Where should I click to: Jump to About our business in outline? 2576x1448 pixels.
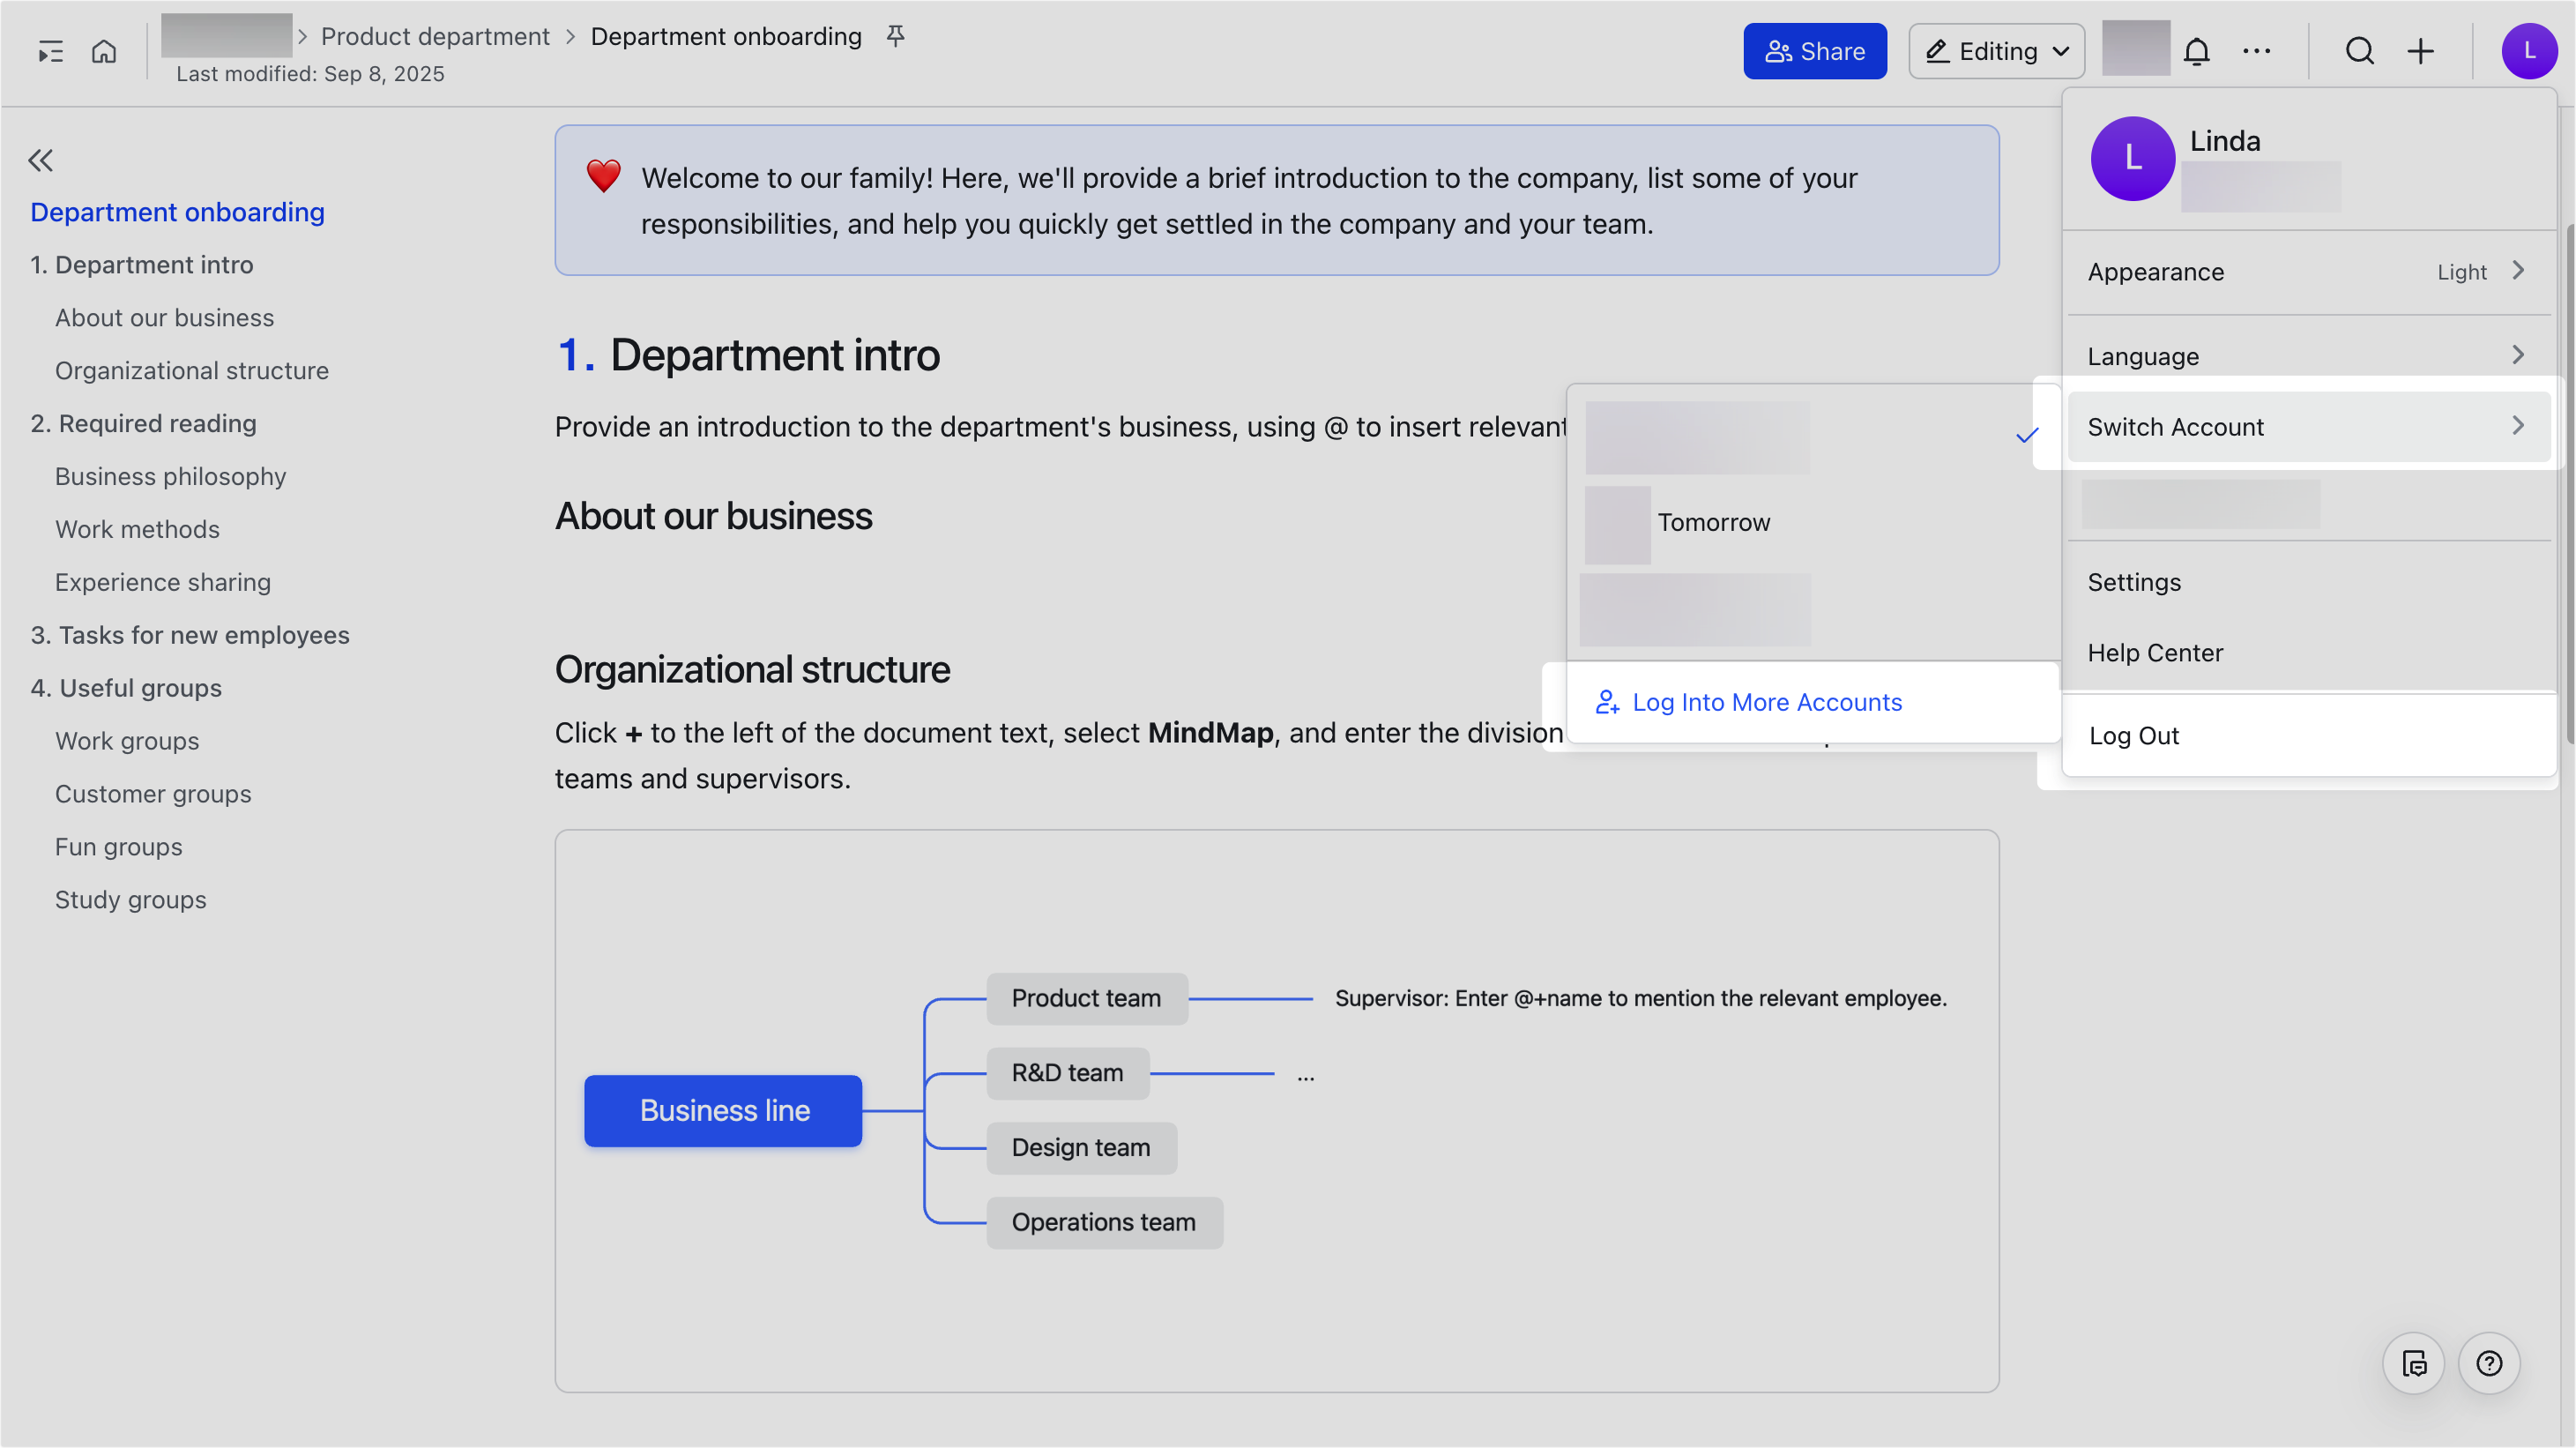point(164,318)
